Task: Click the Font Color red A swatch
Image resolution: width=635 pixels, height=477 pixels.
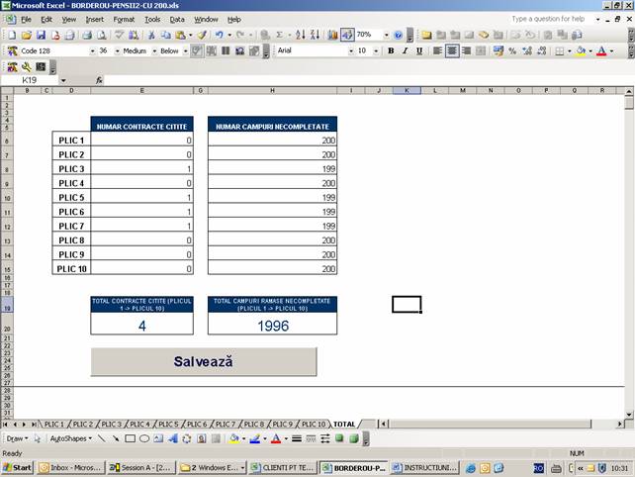Action: 600,50
